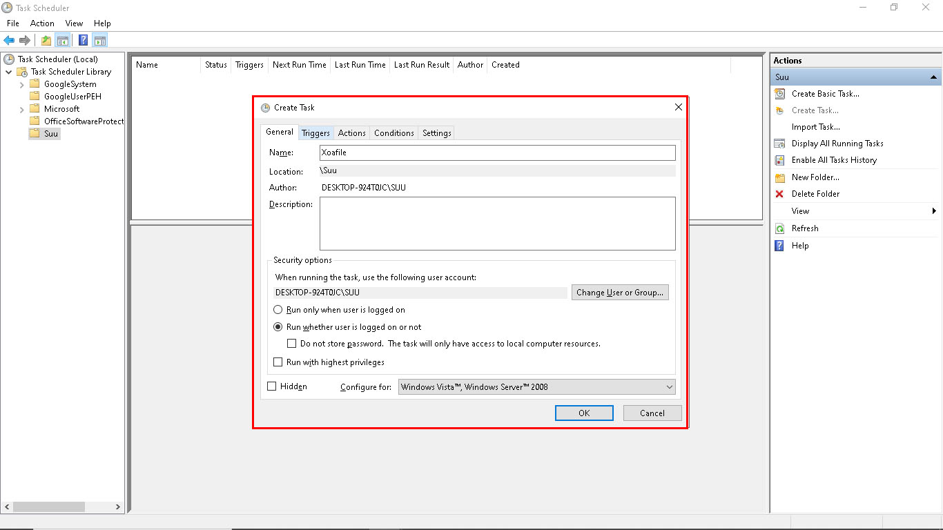
Task: Click inside the task Name field
Action: (497, 153)
